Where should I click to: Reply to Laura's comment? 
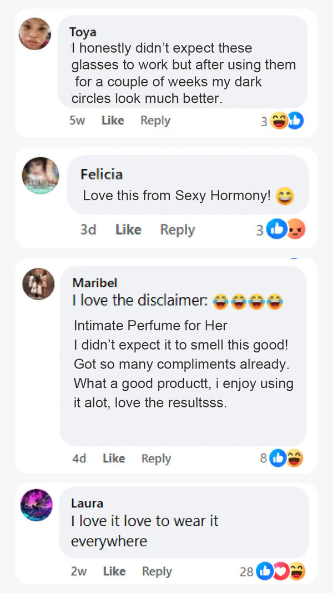(x=157, y=571)
